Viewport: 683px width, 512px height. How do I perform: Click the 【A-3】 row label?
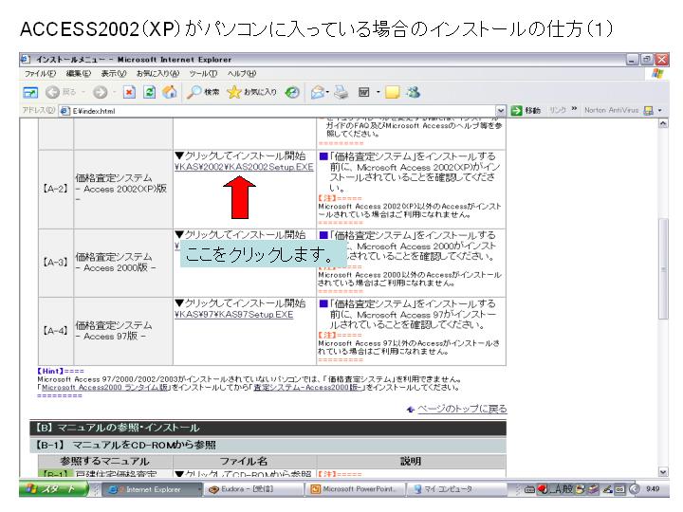pos(55,262)
